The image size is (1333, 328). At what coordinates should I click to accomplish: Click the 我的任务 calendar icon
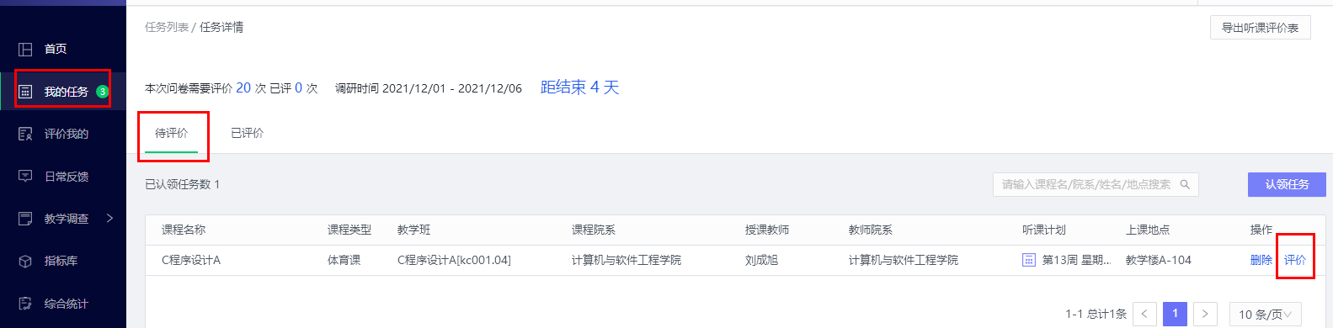coord(25,92)
